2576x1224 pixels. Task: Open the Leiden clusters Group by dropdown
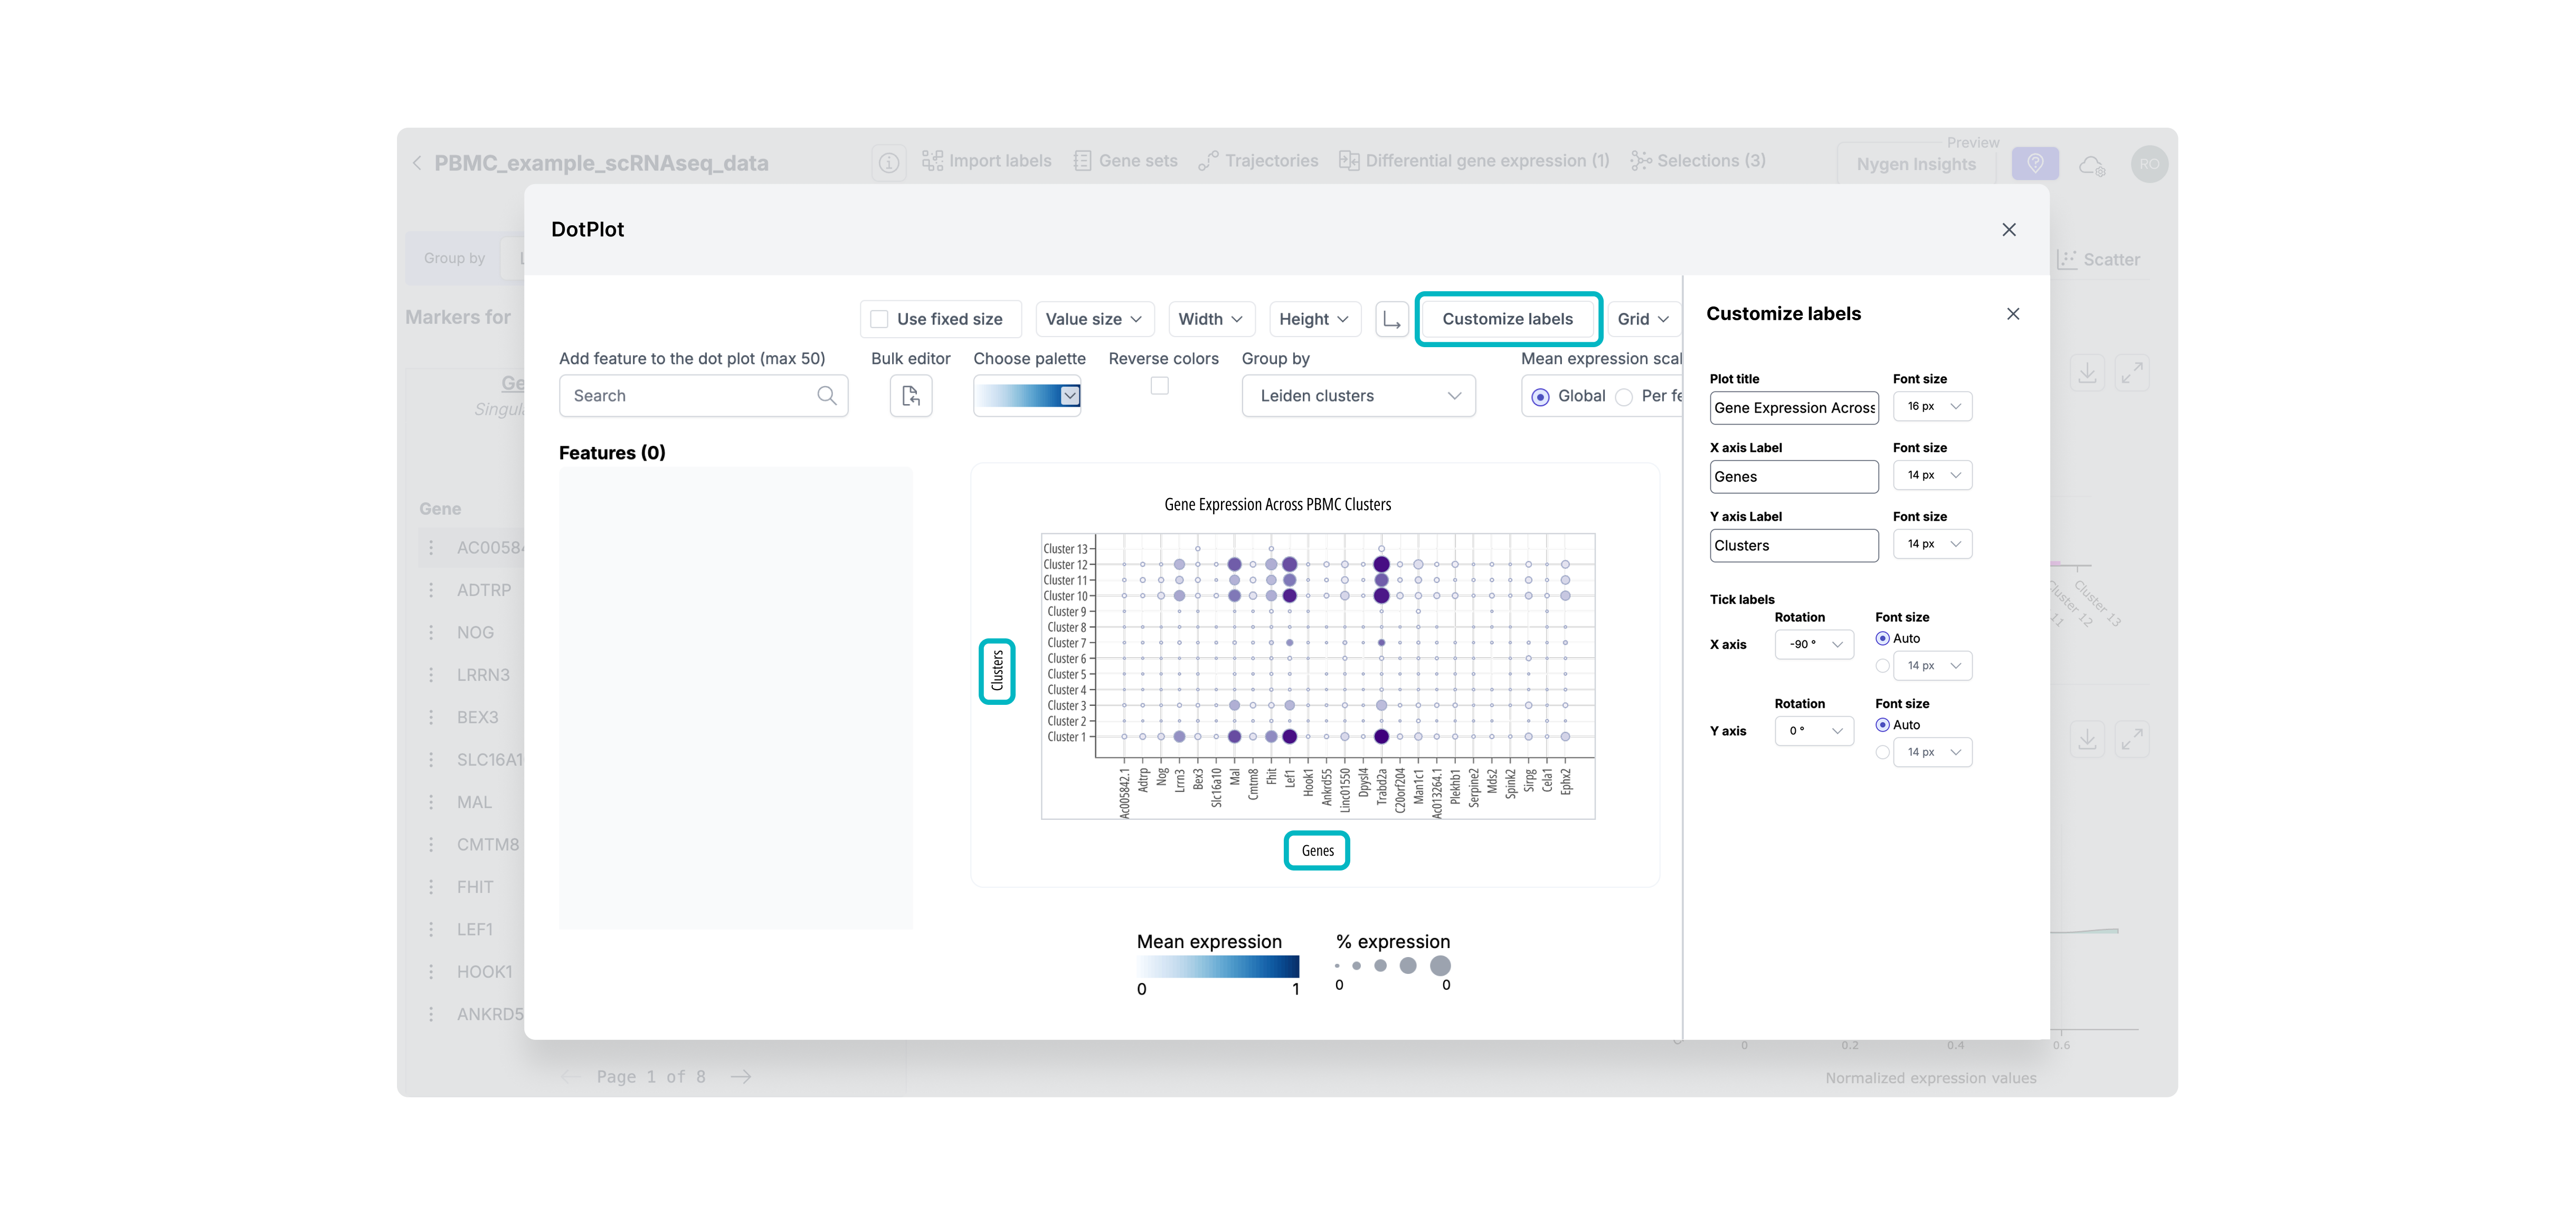[1358, 396]
